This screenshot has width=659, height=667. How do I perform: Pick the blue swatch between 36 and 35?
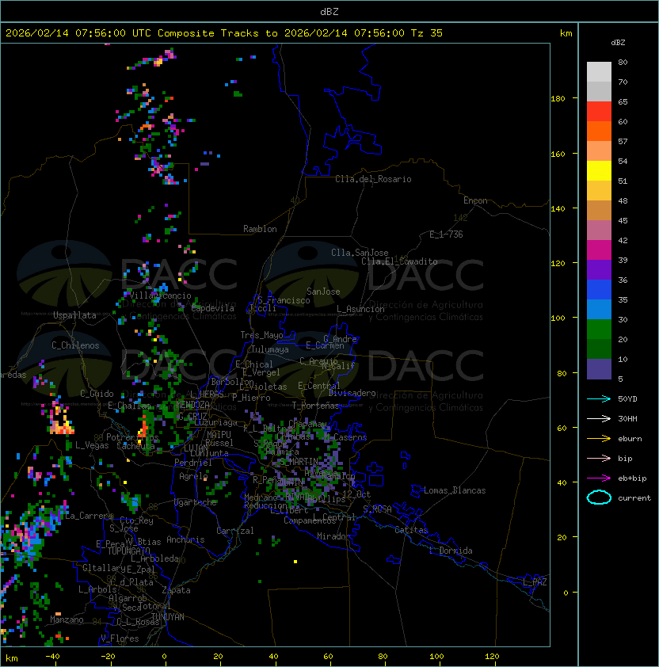pyautogui.click(x=599, y=290)
